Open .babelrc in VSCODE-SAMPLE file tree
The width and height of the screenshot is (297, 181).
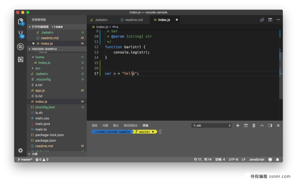[57, 74]
